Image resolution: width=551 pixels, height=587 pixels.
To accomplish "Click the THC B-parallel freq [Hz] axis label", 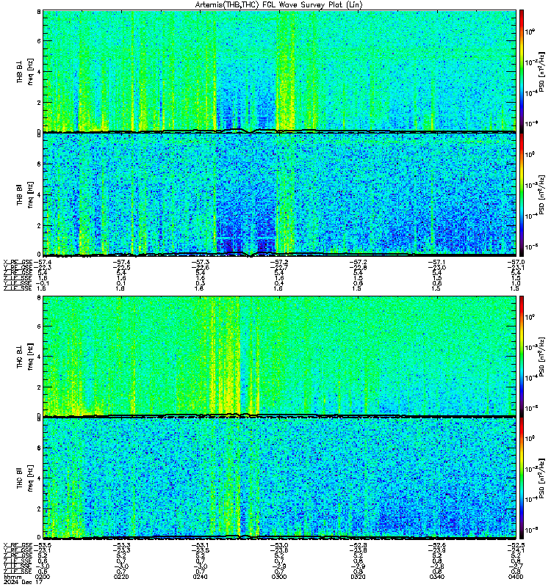I will [31, 478].
